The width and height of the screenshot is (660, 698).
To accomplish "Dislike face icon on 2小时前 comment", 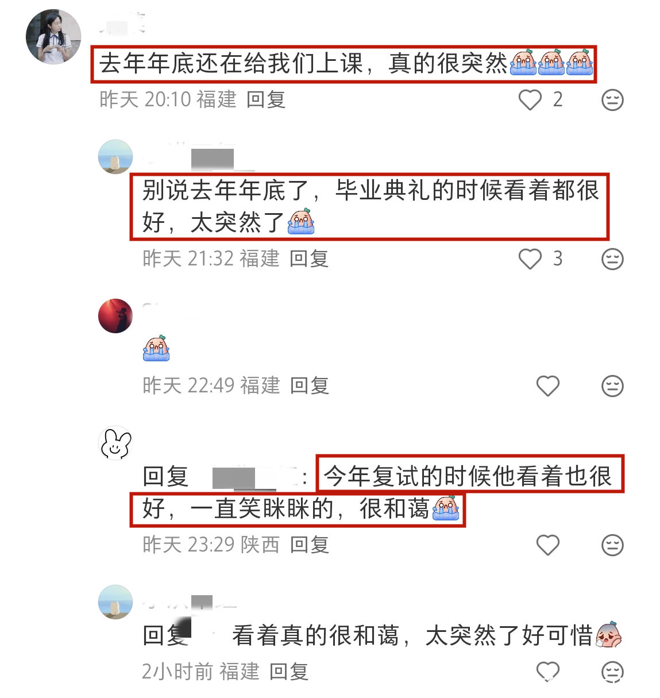I will 612,672.
